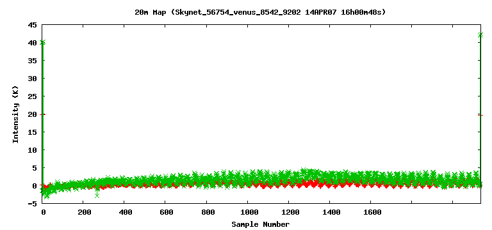Click the plot title text at top

[260, 13]
